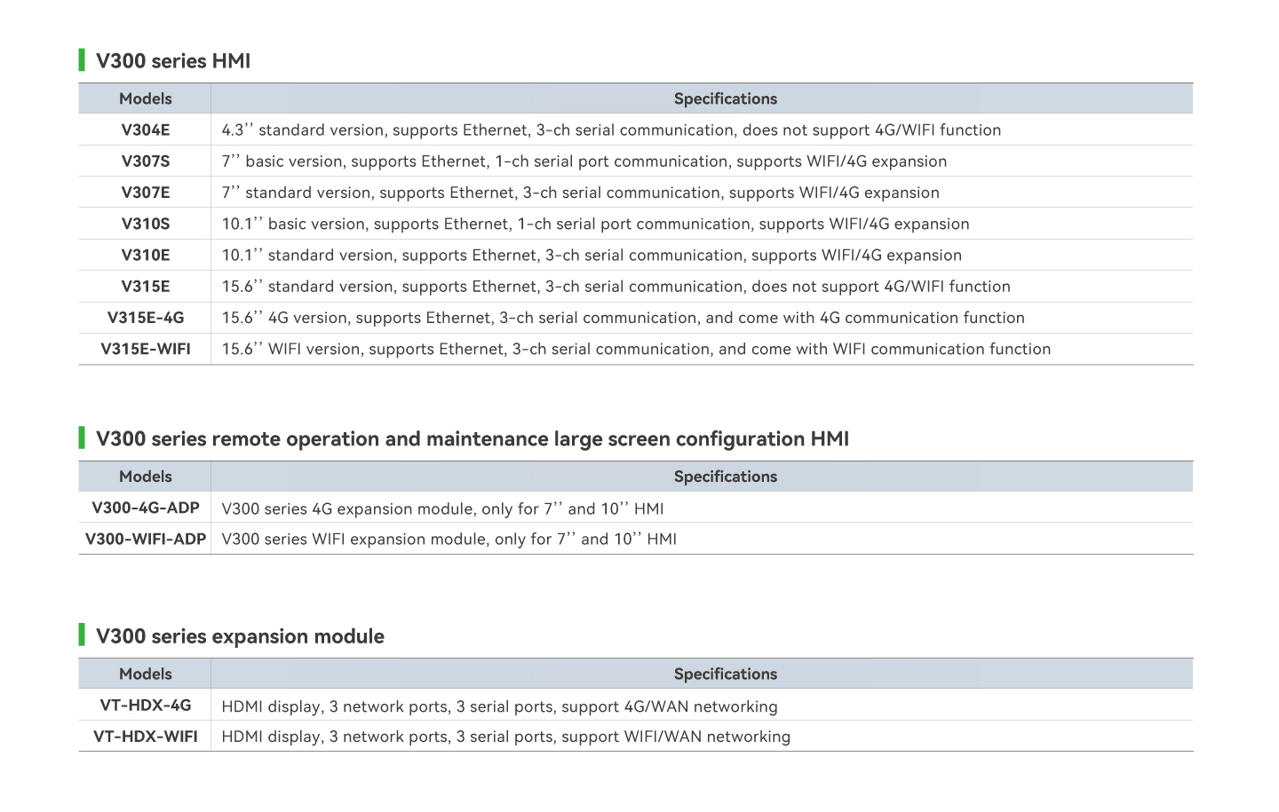The image size is (1279, 812).
Task: Select the remote operation and maintenance HMI heading
Action: coord(473,439)
